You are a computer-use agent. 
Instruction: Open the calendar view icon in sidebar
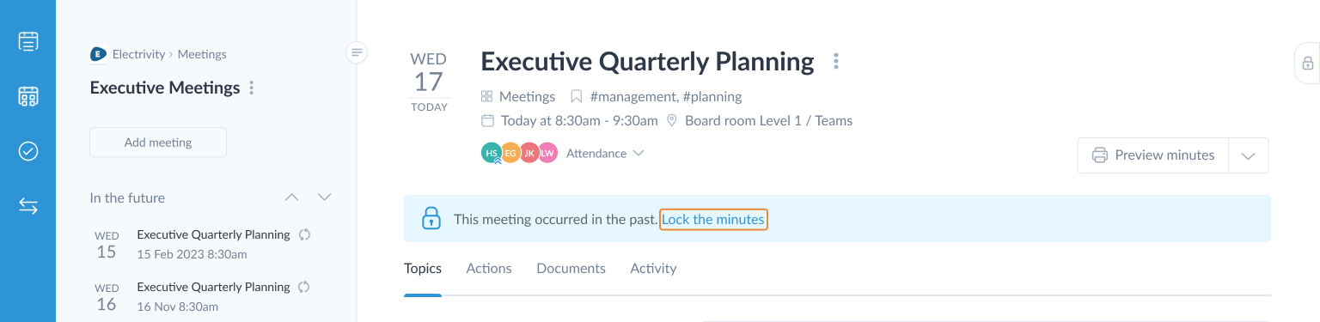tap(28, 96)
